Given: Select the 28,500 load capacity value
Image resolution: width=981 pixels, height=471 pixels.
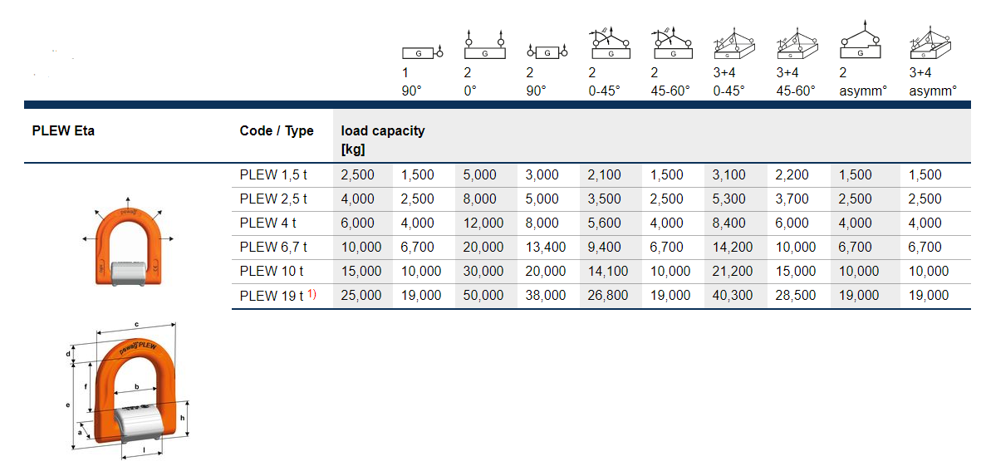Looking at the screenshot, I should coord(795,296).
